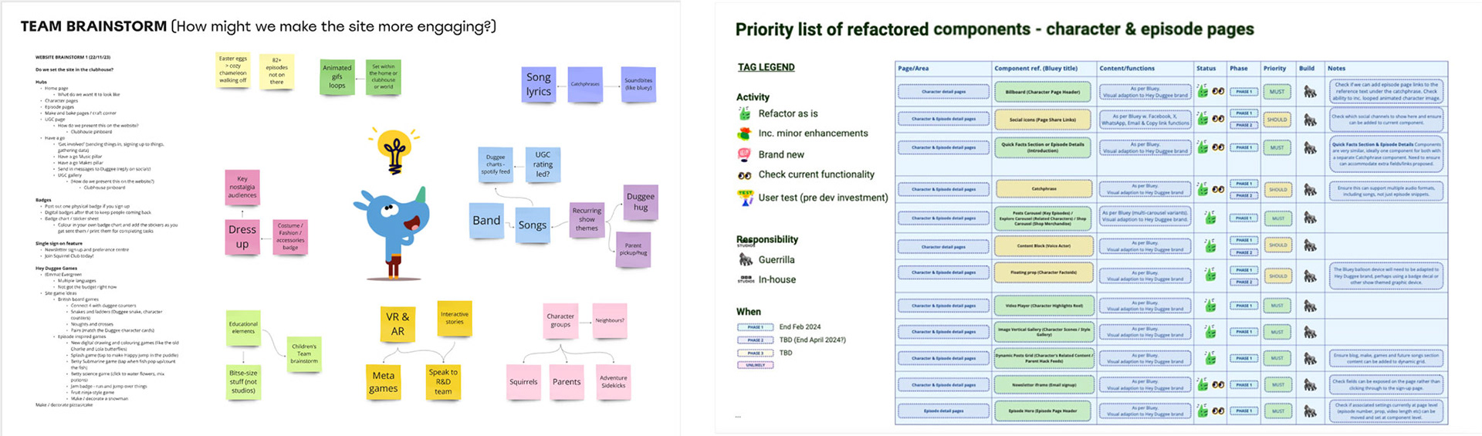Click the MUST priority tag in the Billboard row
The height and width of the screenshot is (436, 1482).
point(1277,92)
